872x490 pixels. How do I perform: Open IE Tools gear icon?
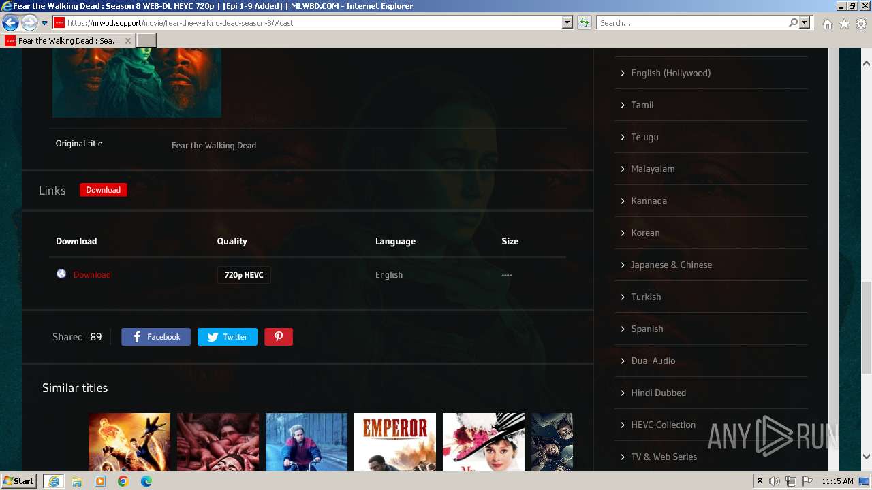861,24
